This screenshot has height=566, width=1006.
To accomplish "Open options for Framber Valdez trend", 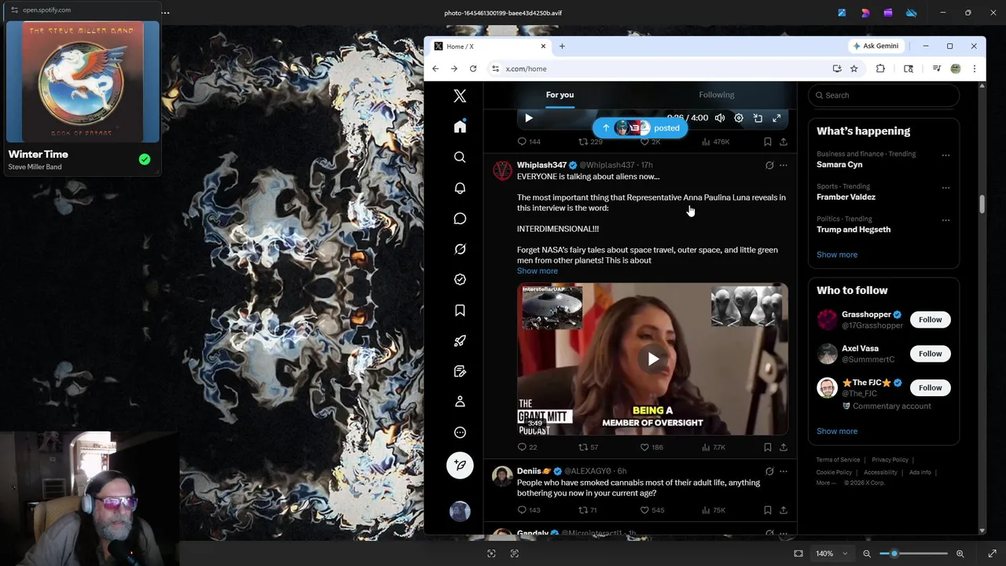I will pyautogui.click(x=945, y=188).
